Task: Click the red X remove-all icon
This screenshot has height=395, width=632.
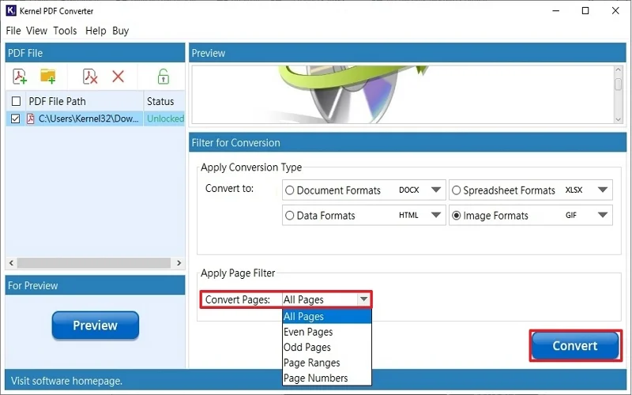Action: point(118,76)
